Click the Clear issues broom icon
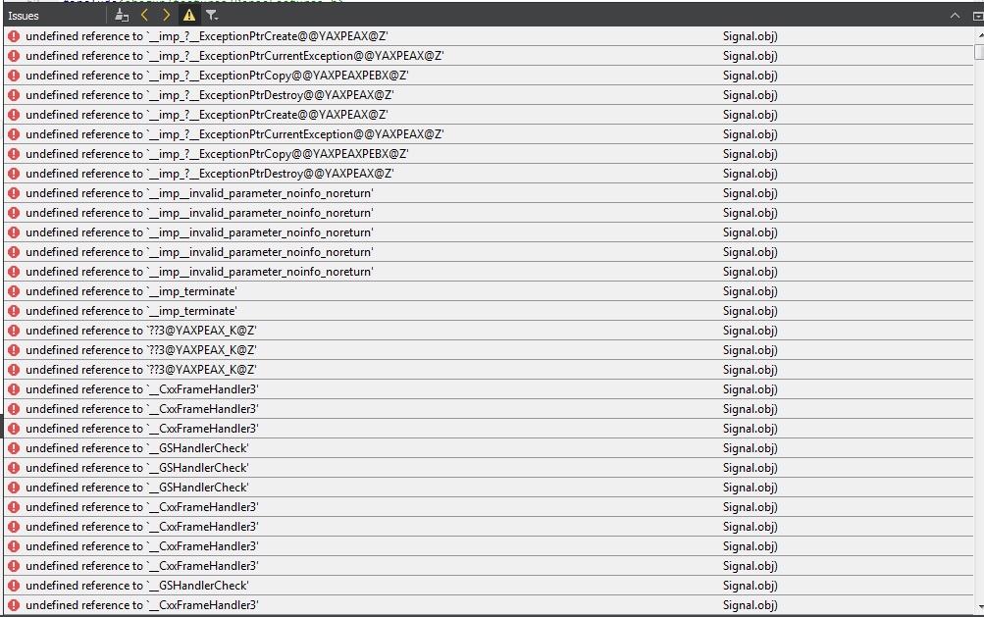 click(x=122, y=15)
